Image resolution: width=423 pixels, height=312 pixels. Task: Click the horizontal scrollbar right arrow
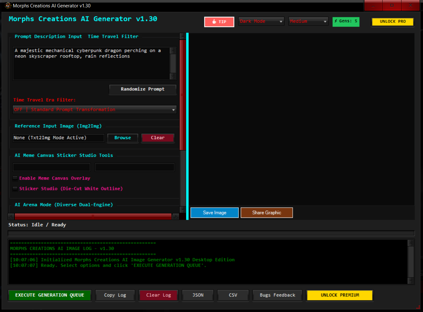(x=176, y=217)
